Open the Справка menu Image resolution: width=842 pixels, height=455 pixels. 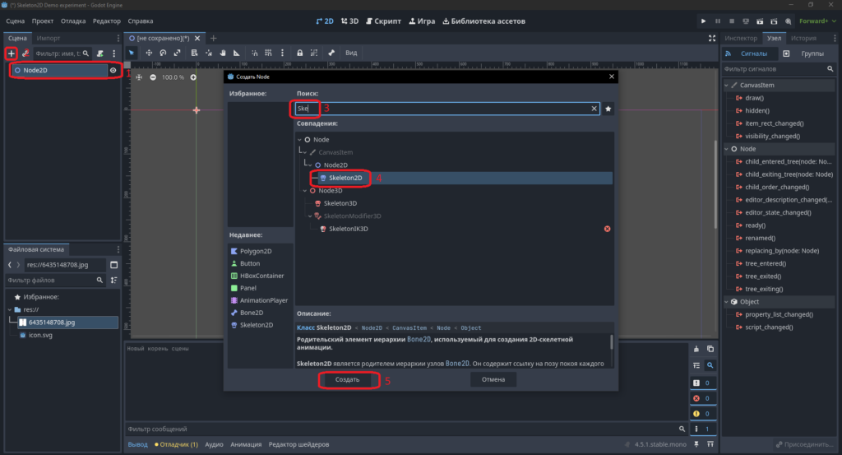[x=141, y=21]
